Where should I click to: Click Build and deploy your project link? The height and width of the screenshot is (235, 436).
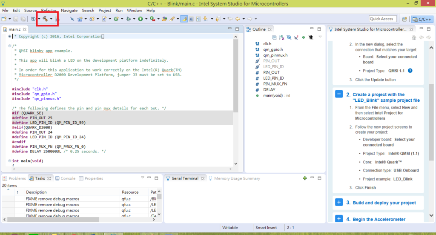(384, 203)
